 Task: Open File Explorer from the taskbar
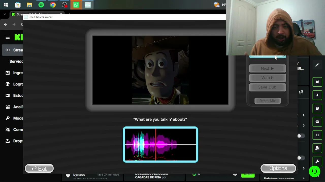coord(29,5)
